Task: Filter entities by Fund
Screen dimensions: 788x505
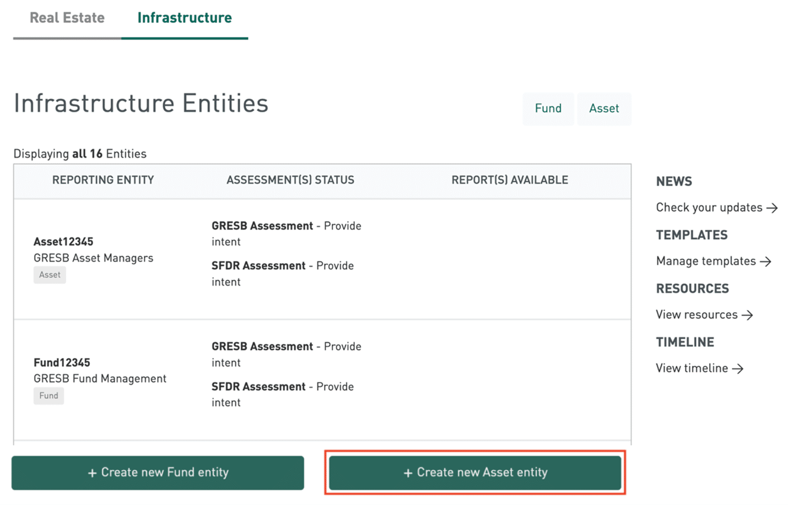Action: [x=548, y=108]
